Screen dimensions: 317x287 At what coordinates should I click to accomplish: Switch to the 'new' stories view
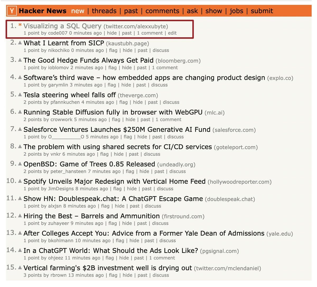pos(78,11)
